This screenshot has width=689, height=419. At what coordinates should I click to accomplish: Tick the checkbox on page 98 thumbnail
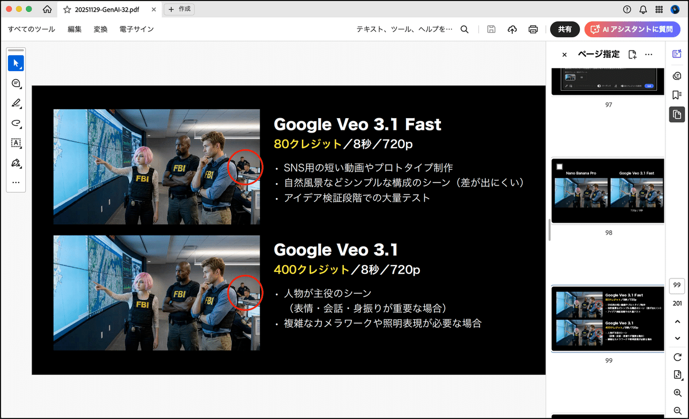pyautogui.click(x=559, y=166)
